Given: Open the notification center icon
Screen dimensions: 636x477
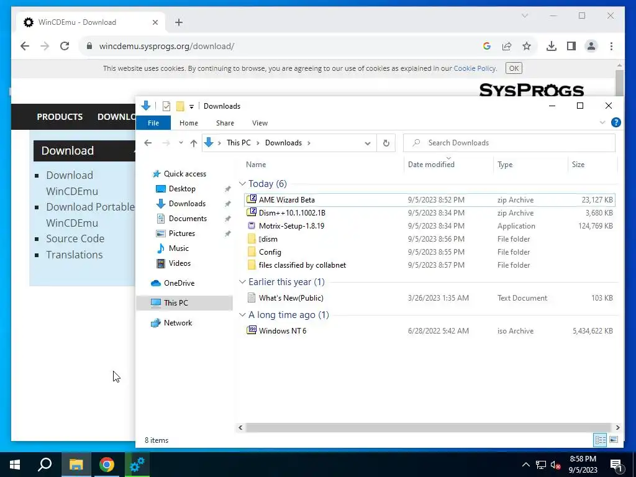Looking at the screenshot, I should 617,465.
